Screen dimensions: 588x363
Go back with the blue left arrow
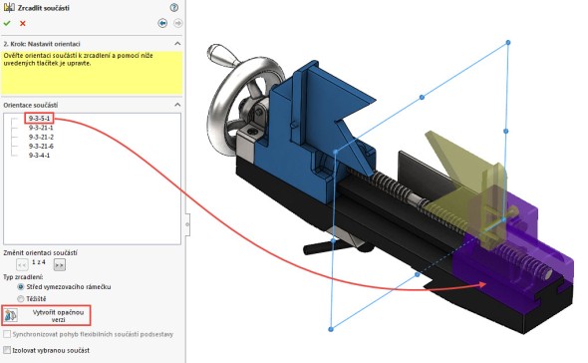coord(162,23)
